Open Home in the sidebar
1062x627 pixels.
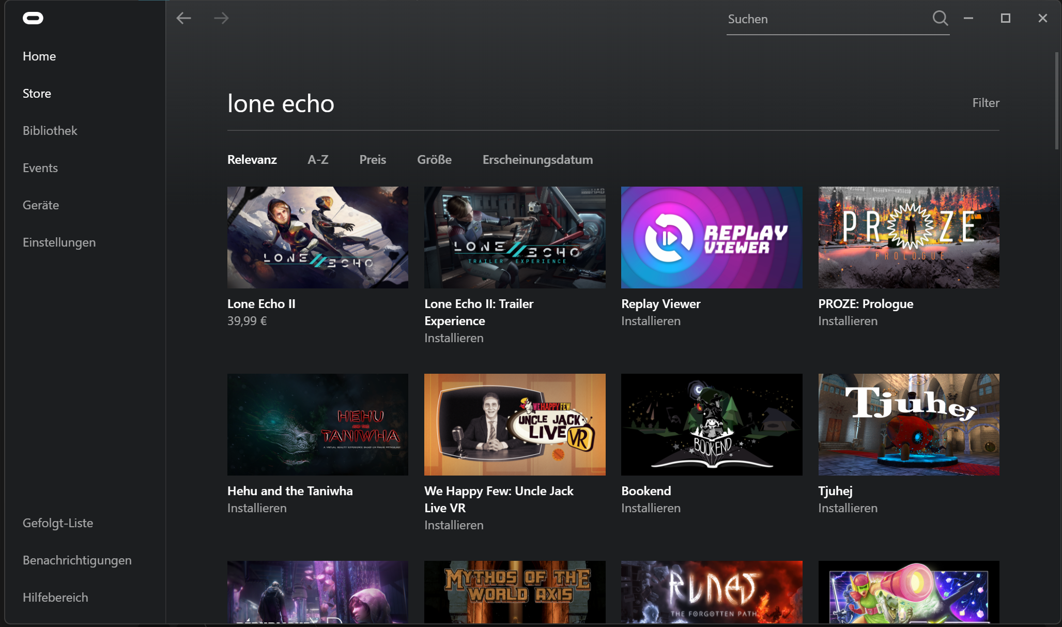click(39, 56)
